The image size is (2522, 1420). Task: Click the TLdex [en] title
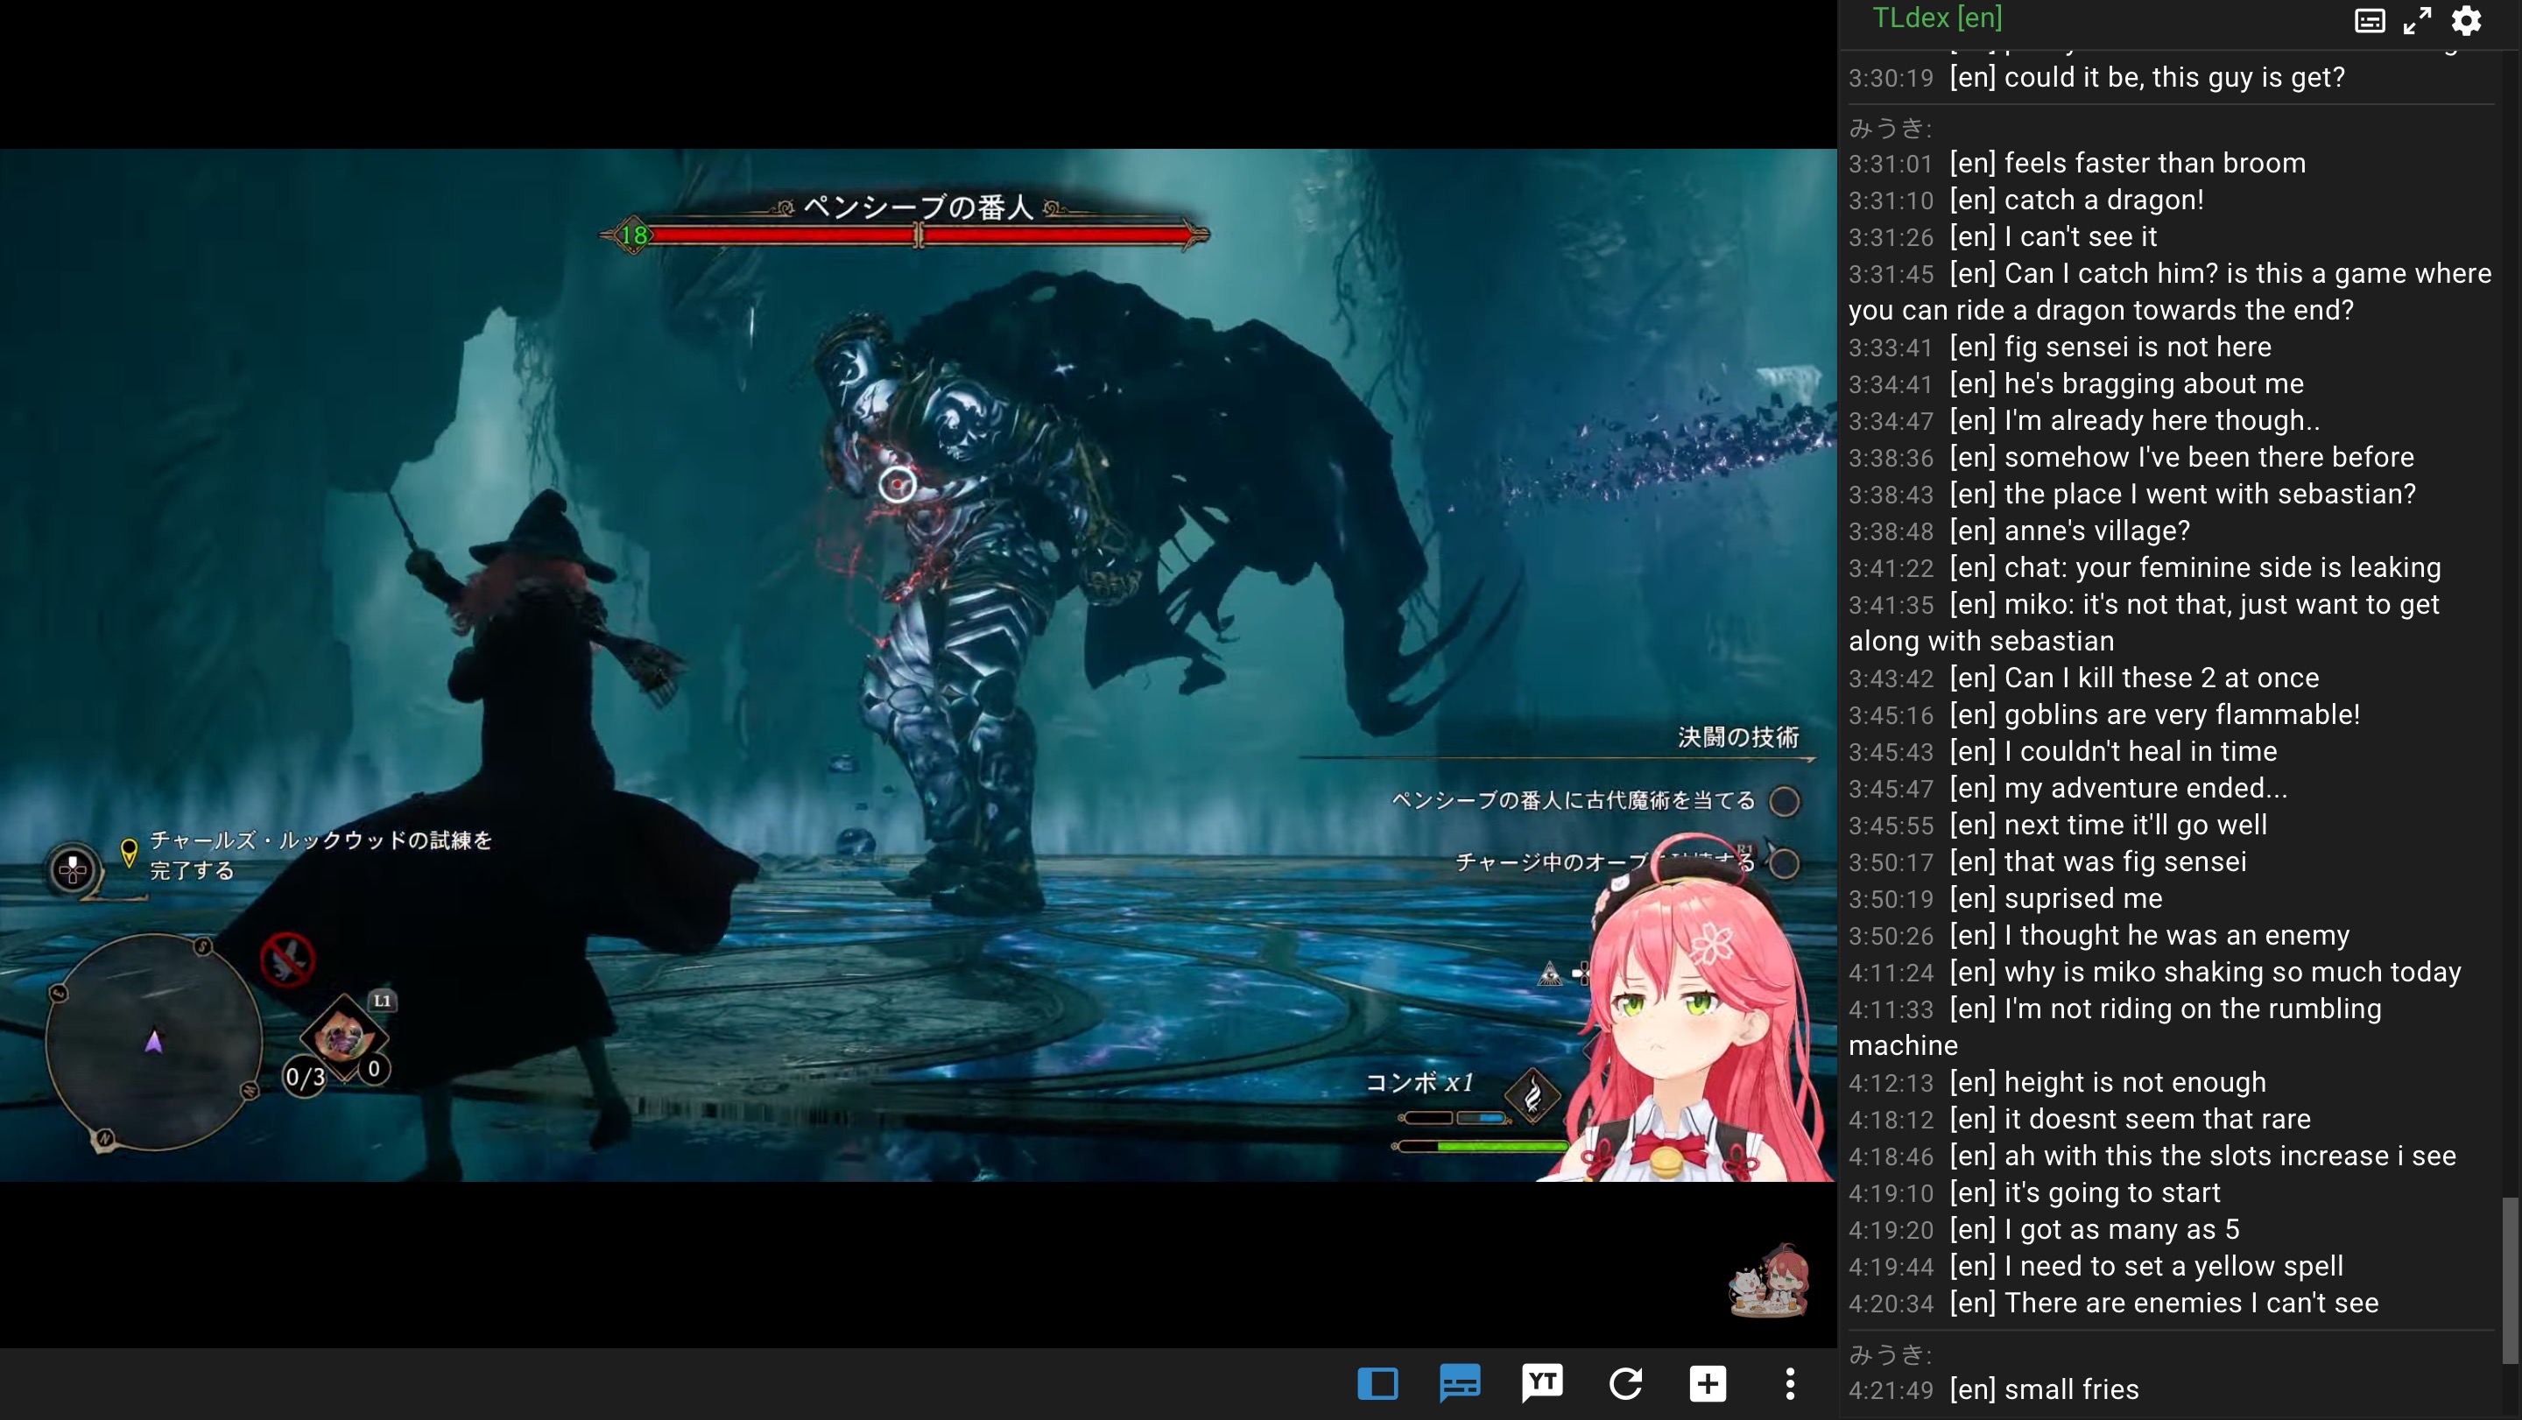(1938, 18)
